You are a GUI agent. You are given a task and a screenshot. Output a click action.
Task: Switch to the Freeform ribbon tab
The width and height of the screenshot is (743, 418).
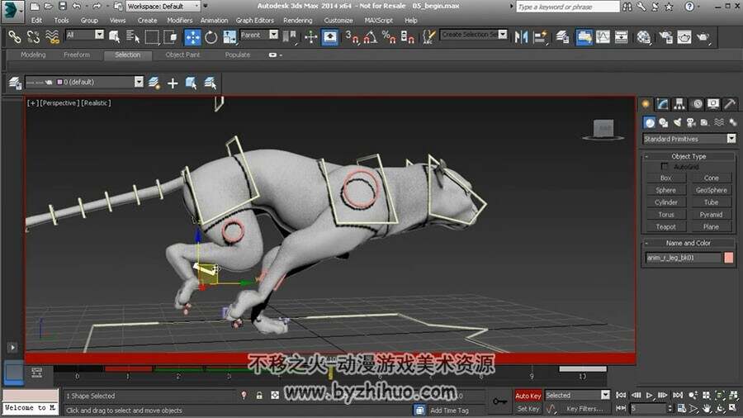coord(77,55)
